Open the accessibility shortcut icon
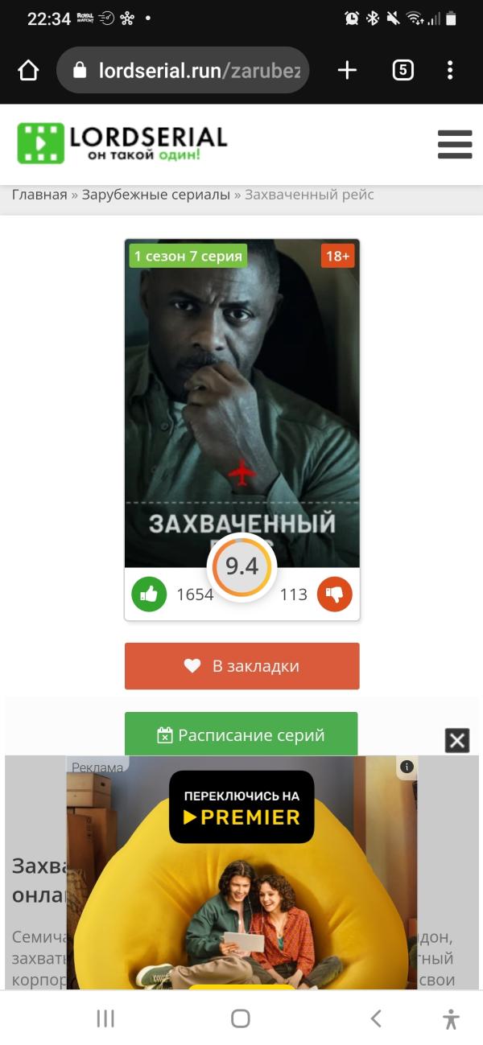 coord(452,1018)
